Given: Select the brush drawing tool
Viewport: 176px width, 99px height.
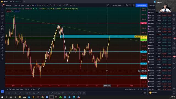Looking at the screenshot, I should [x=2, y=19].
